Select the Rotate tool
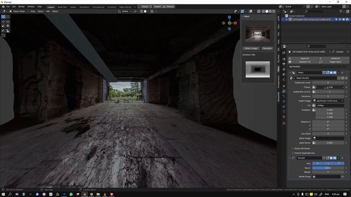 [x=8, y=22]
